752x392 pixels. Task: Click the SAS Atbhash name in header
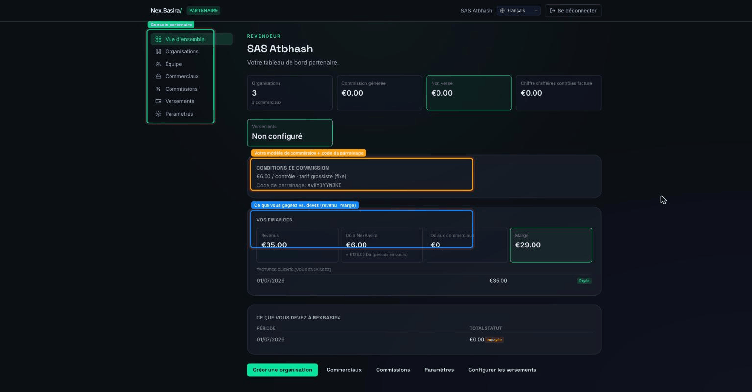click(x=476, y=11)
